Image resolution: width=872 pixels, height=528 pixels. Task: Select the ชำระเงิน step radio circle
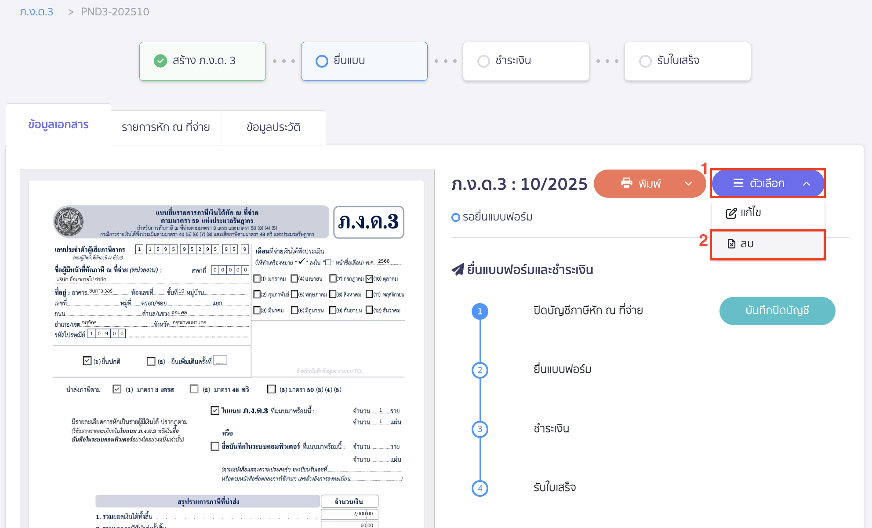(x=483, y=61)
